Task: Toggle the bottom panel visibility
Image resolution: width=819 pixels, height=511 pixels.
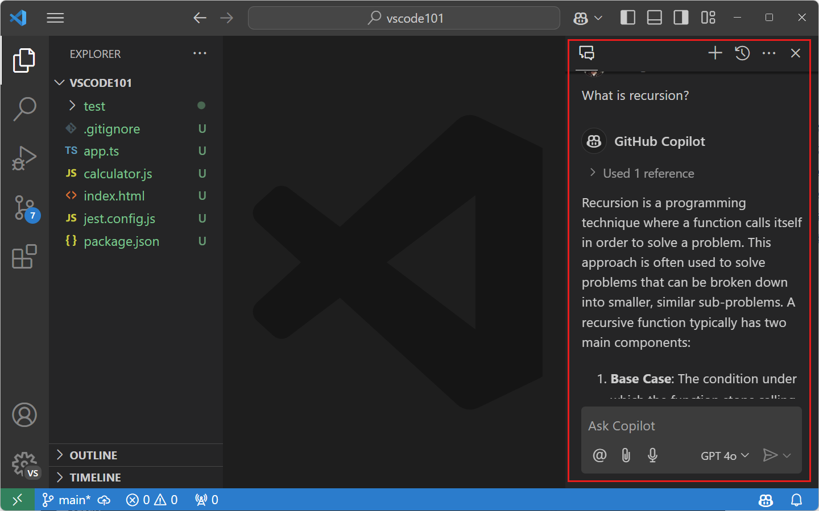Action: click(654, 18)
